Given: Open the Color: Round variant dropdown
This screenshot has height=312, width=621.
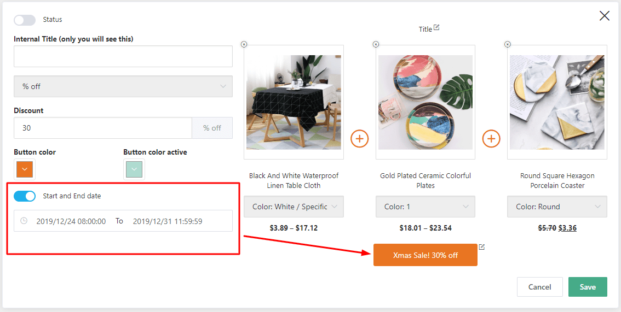Looking at the screenshot, I should (x=557, y=207).
